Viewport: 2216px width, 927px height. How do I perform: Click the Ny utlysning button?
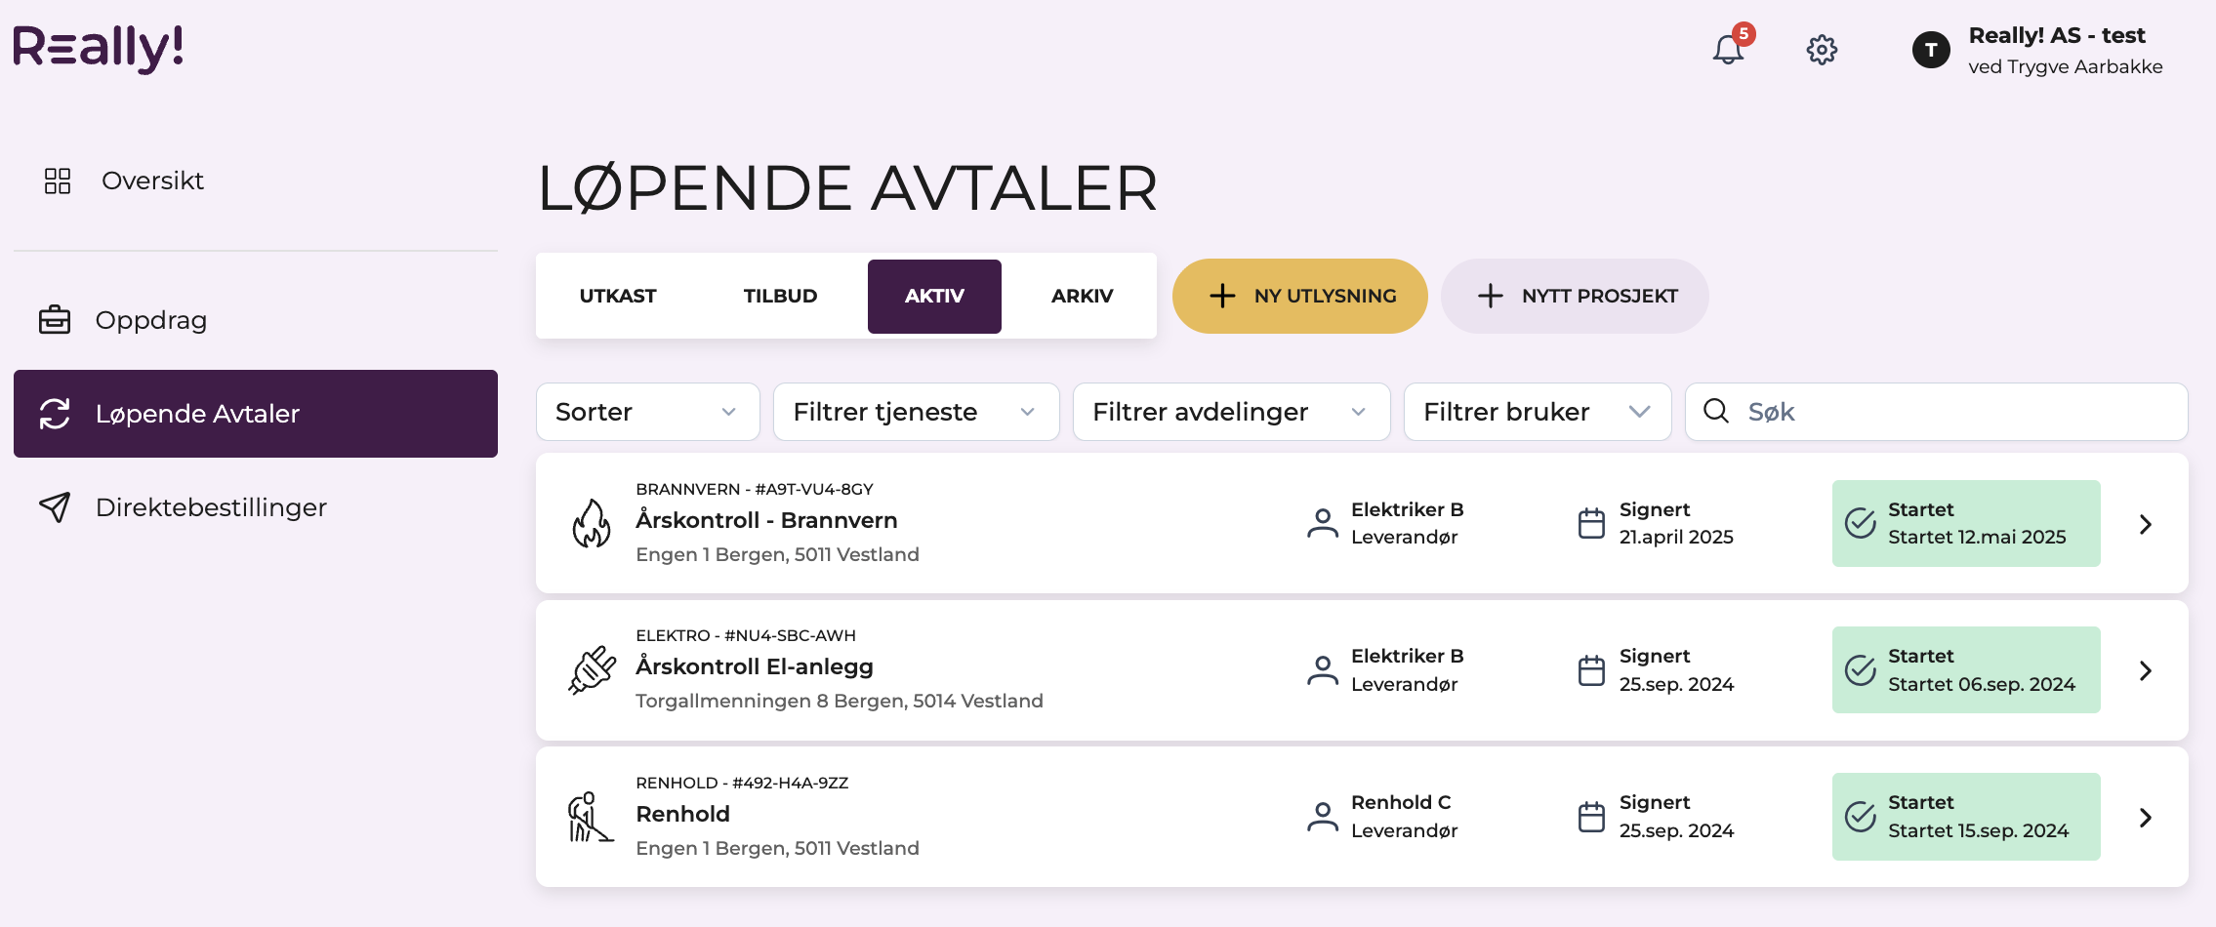[x=1300, y=296]
